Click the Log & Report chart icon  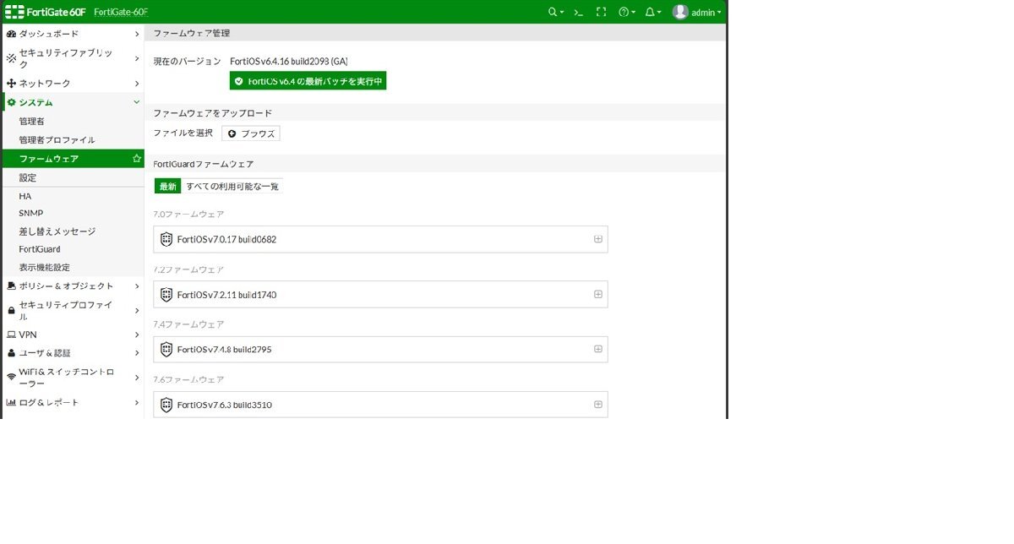(x=11, y=402)
